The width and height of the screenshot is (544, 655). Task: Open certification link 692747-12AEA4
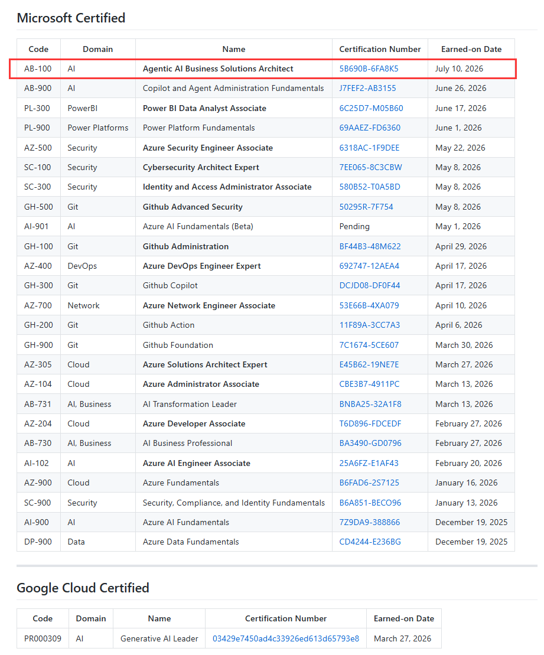(x=369, y=266)
